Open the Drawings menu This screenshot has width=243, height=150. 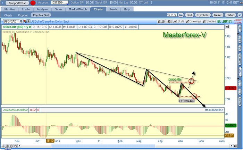pos(193,22)
